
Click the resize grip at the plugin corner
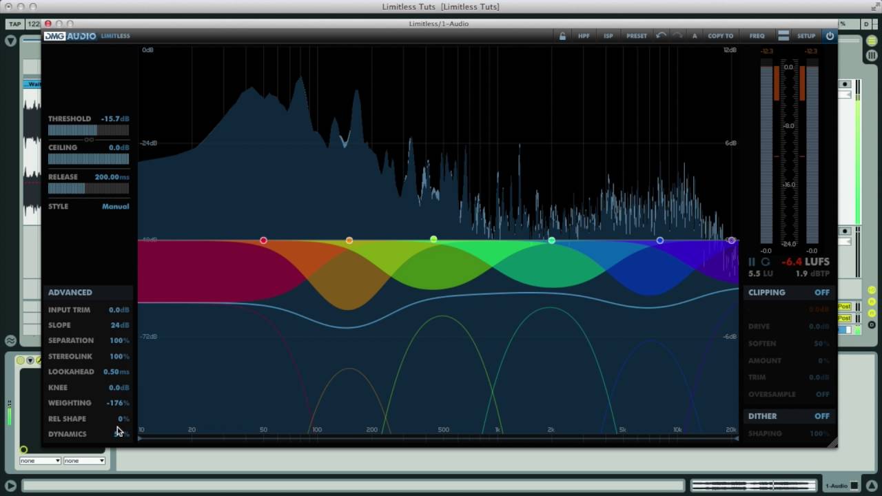(832, 443)
